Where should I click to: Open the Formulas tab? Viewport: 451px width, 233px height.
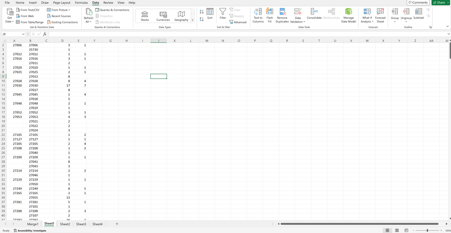pos(81,3)
